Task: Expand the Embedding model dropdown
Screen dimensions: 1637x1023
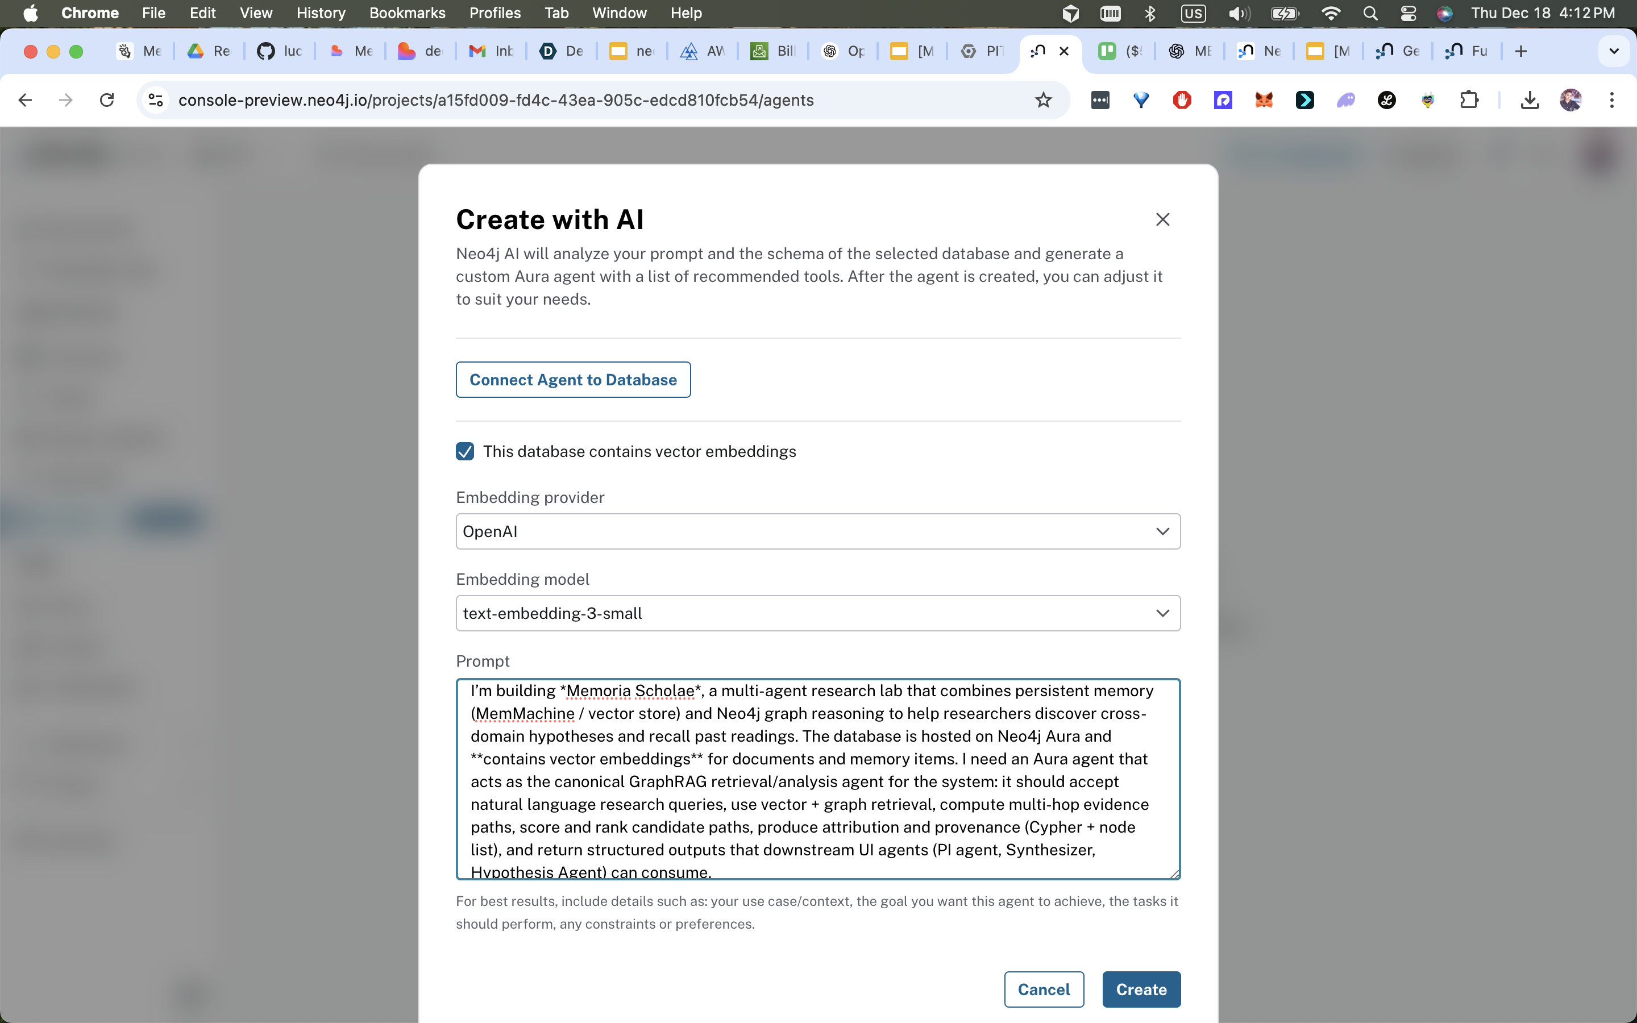Action: point(818,613)
